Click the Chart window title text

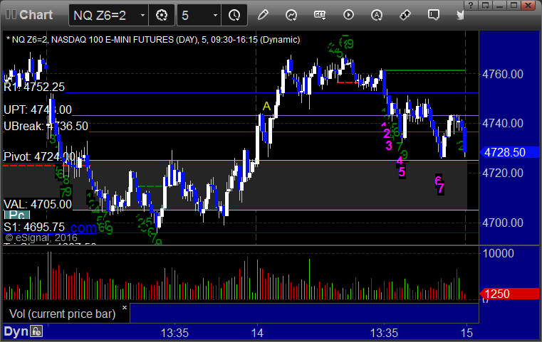(x=36, y=14)
